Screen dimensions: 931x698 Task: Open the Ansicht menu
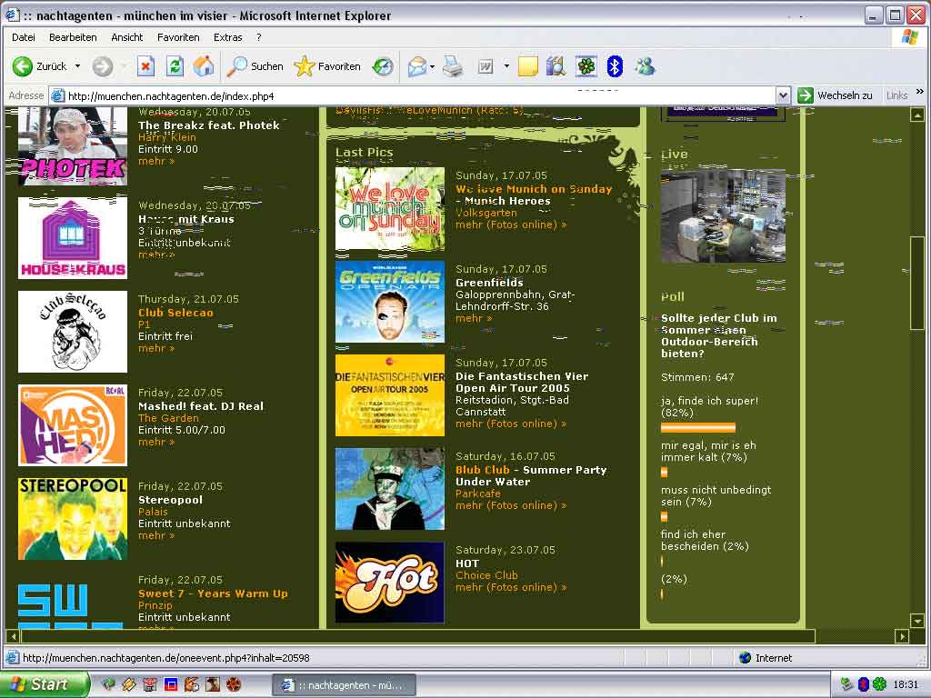pyautogui.click(x=127, y=37)
